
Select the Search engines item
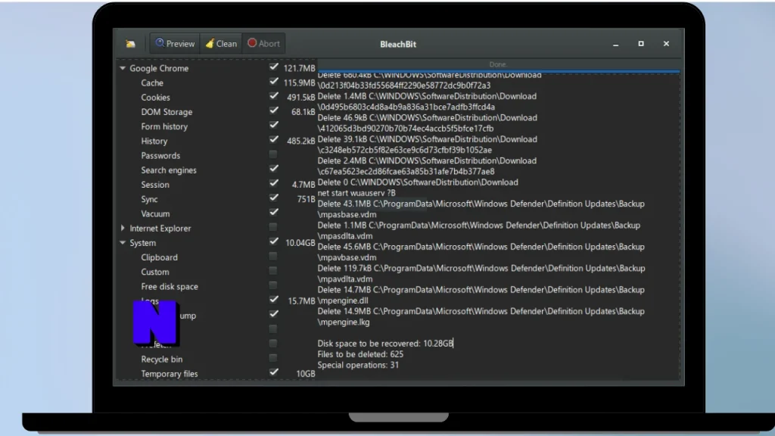coord(169,170)
